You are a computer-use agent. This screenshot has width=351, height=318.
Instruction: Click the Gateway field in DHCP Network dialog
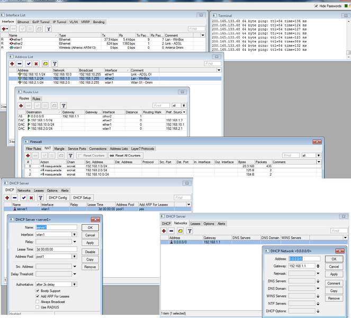(x=302, y=266)
